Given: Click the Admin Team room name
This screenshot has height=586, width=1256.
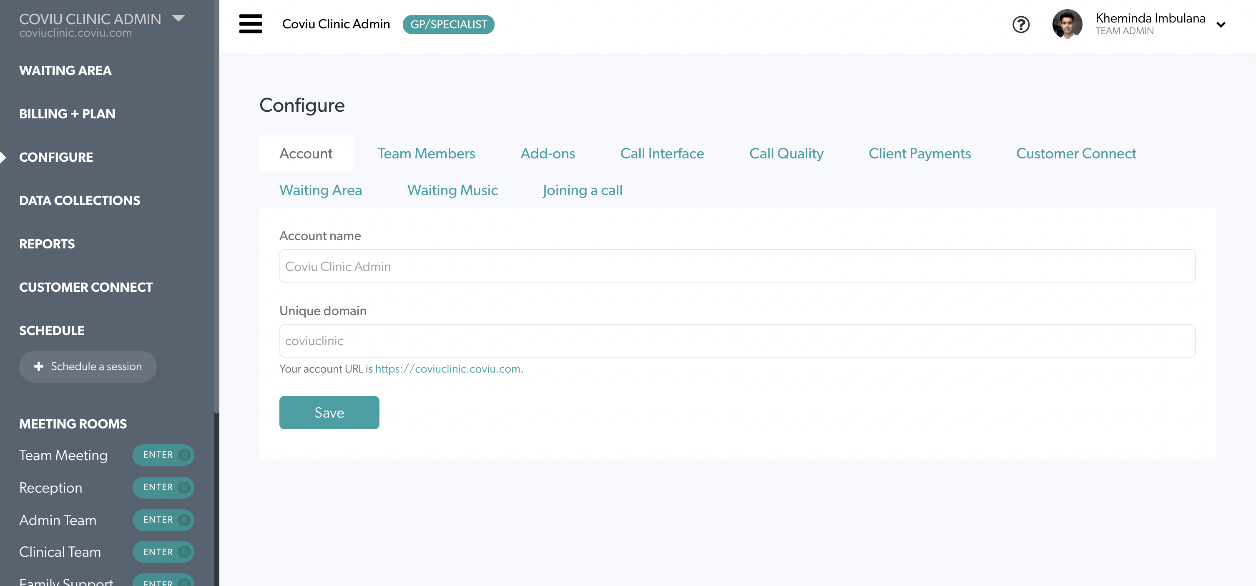Looking at the screenshot, I should point(58,520).
